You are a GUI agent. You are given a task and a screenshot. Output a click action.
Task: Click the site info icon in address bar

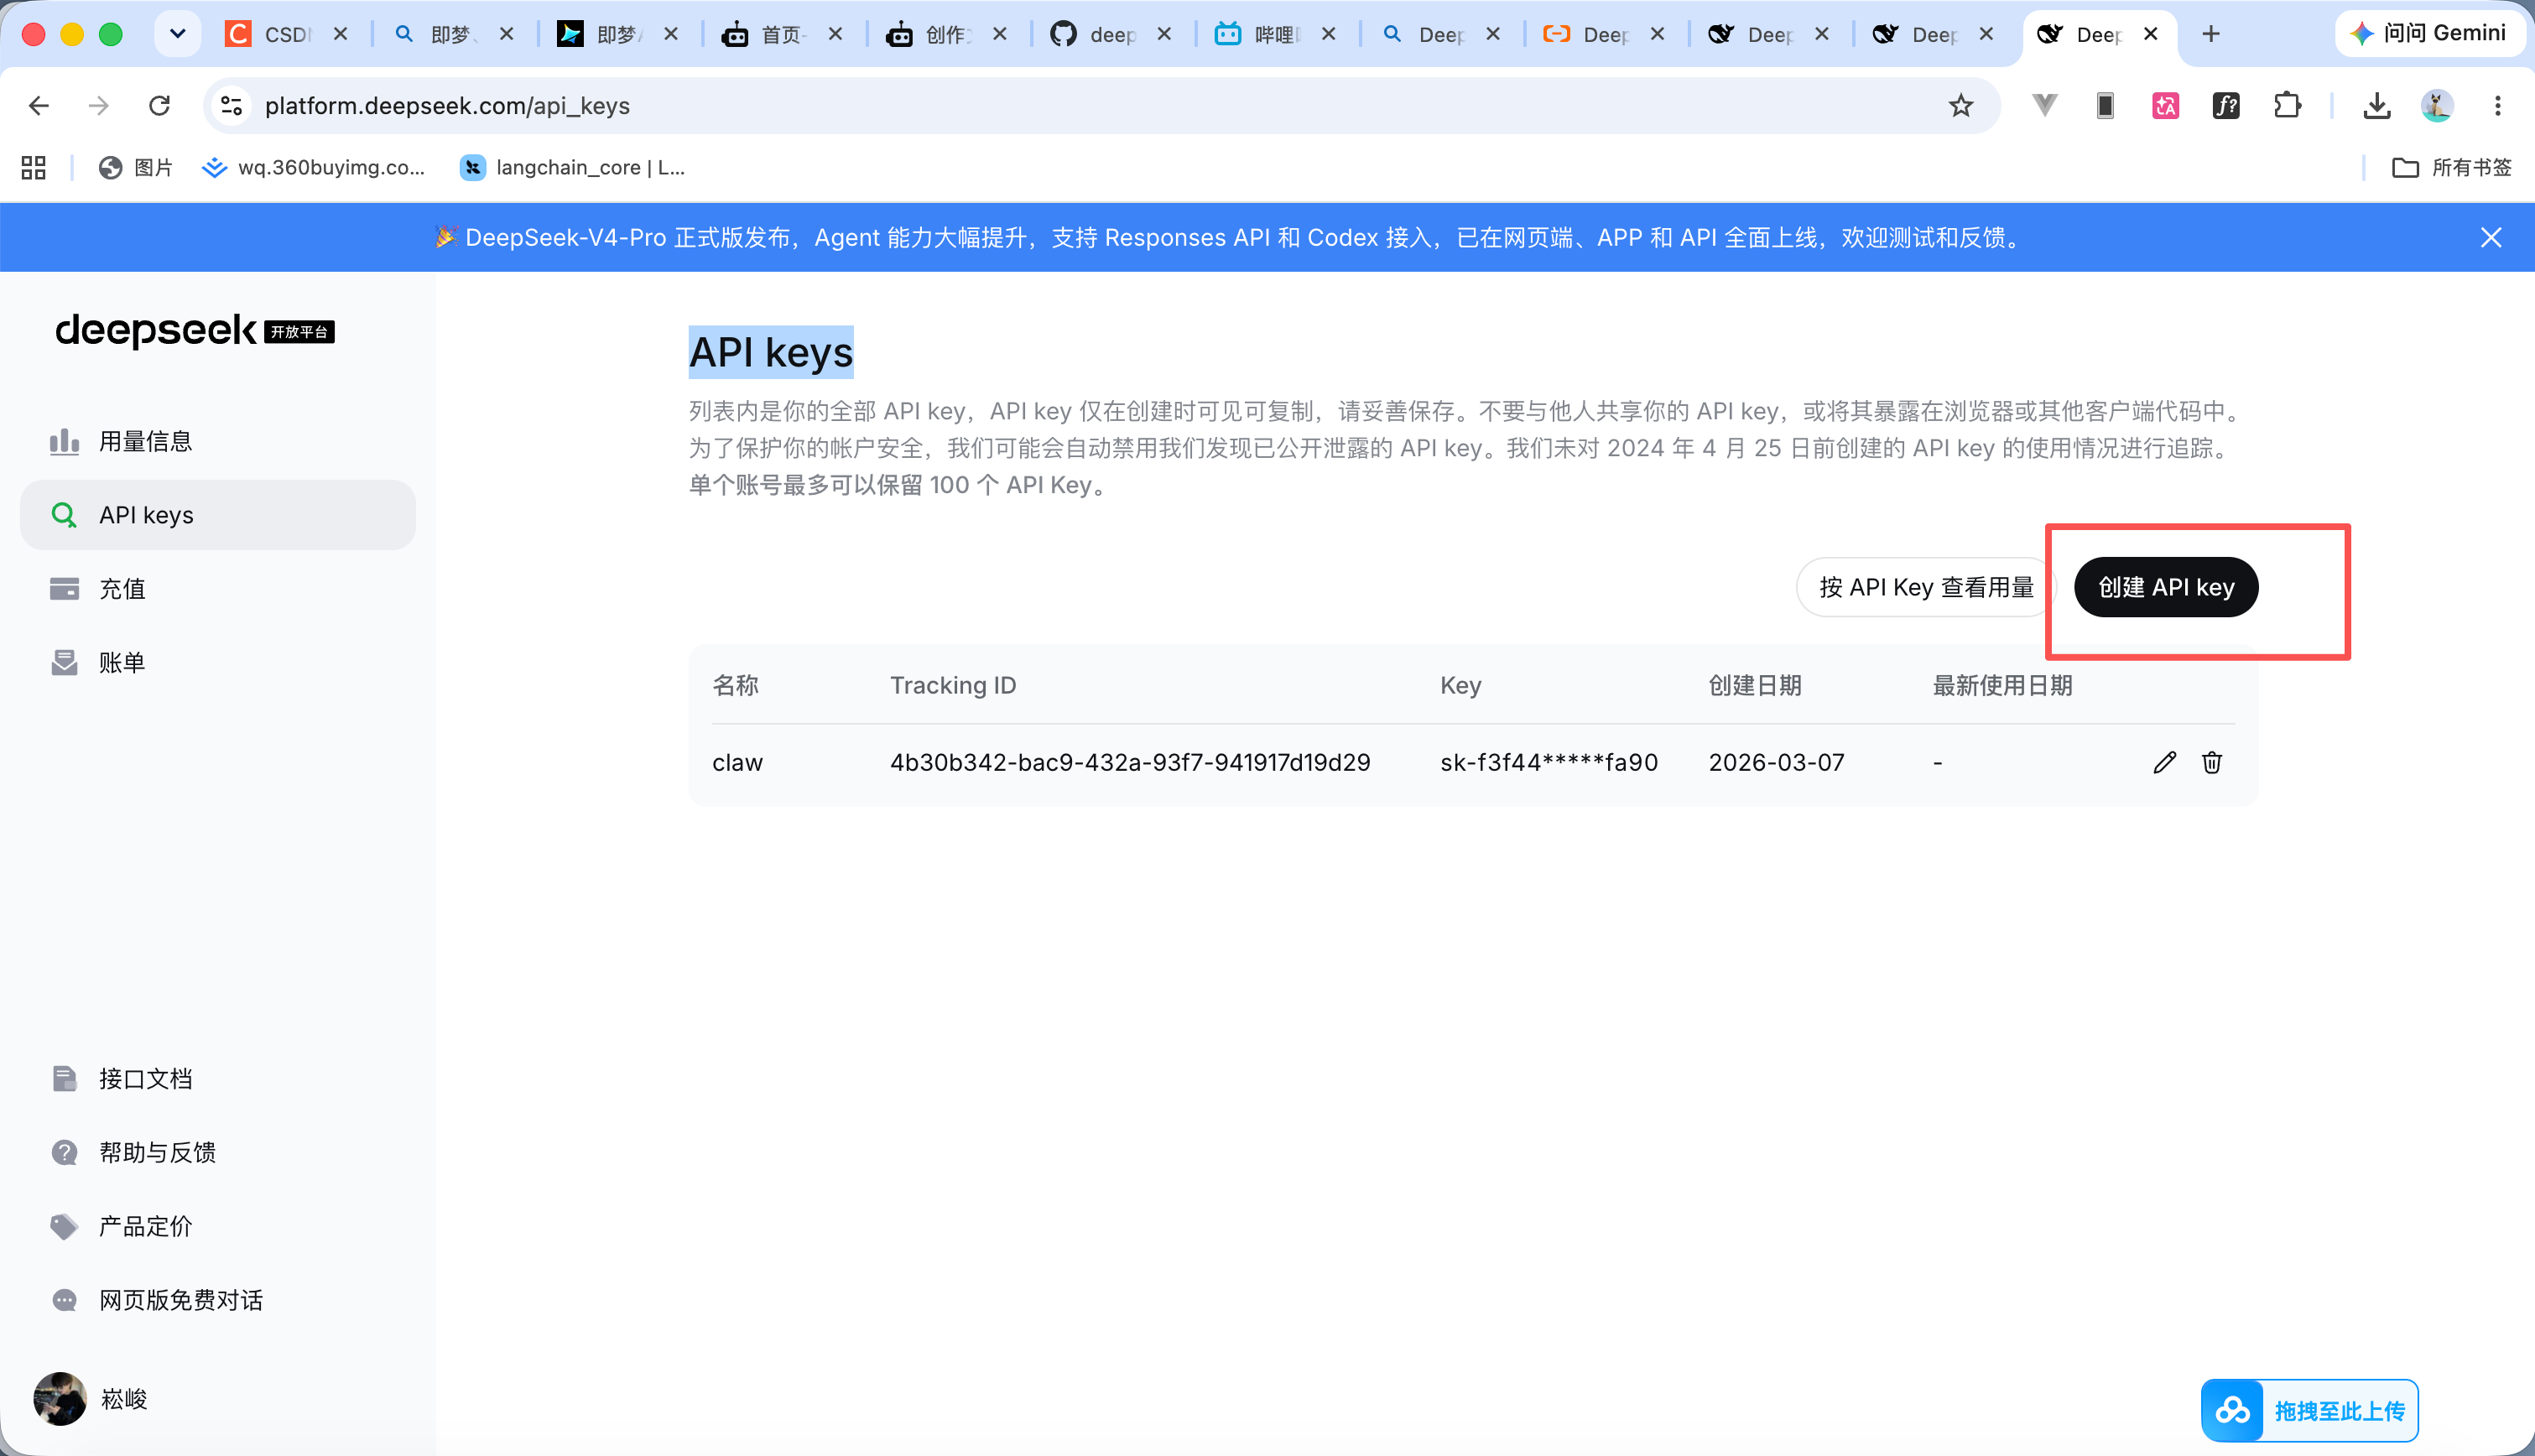[232, 106]
